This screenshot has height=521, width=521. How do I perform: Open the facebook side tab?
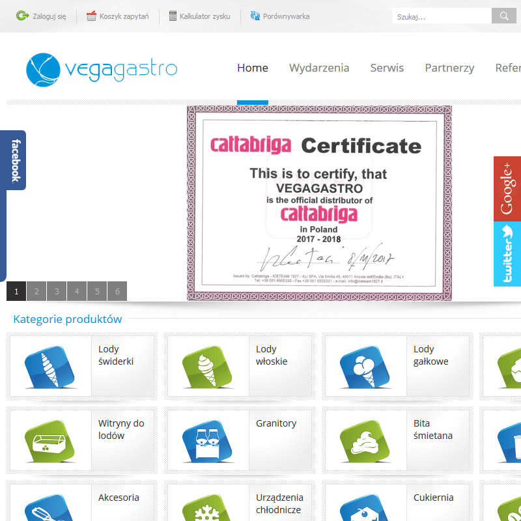point(13,160)
